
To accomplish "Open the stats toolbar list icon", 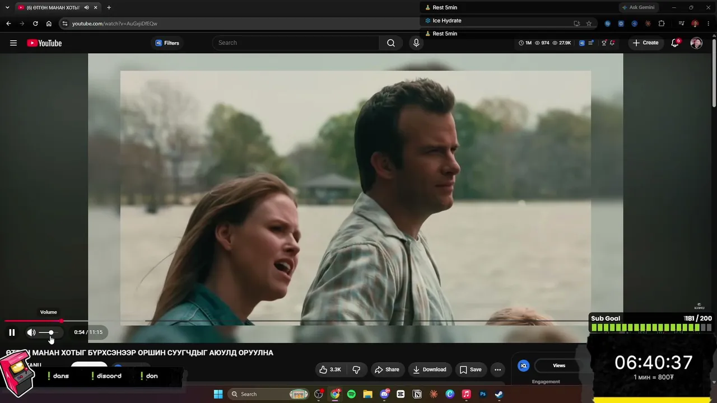I will tap(591, 43).
